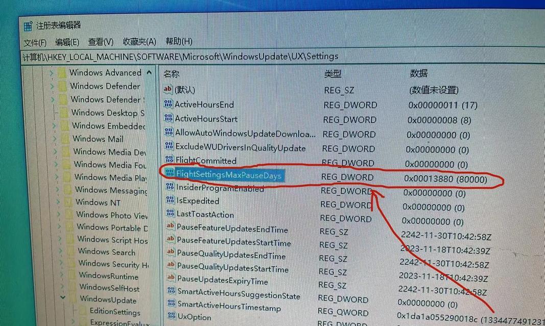Select the Windows Portable D tree key
The height and width of the screenshot is (326, 545).
(x=112, y=228)
